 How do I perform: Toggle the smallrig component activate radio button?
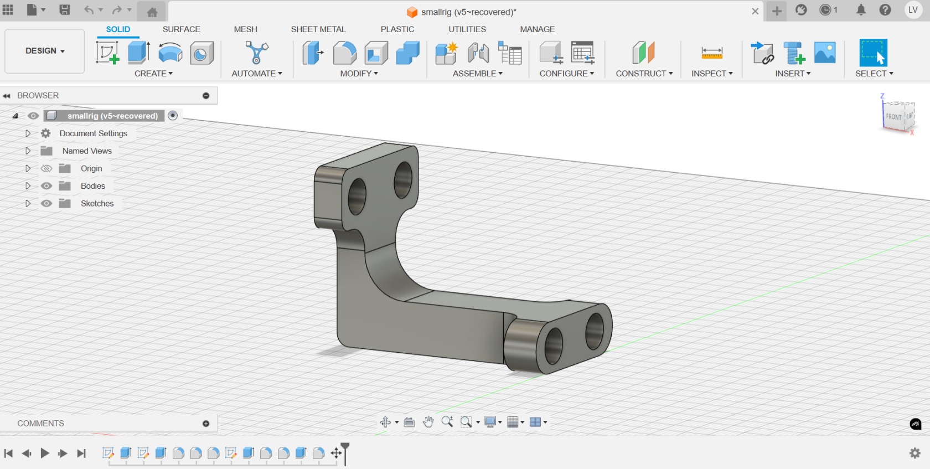(x=173, y=116)
